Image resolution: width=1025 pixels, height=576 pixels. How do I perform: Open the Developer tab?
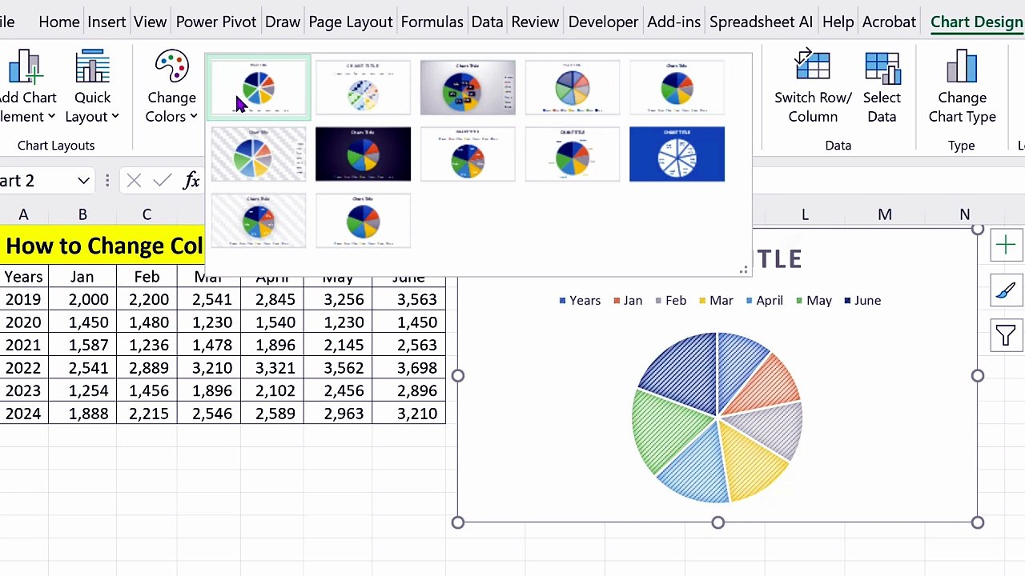[603, 22]
